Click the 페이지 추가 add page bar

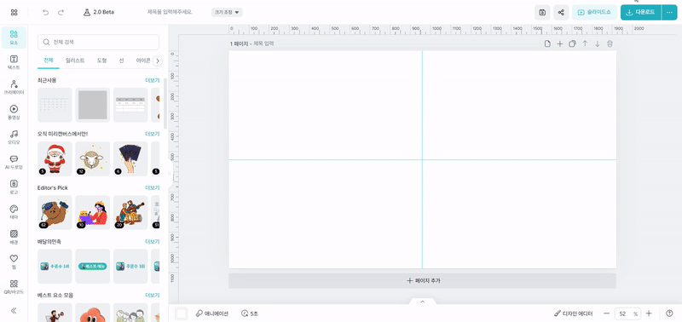click(422, 281)
